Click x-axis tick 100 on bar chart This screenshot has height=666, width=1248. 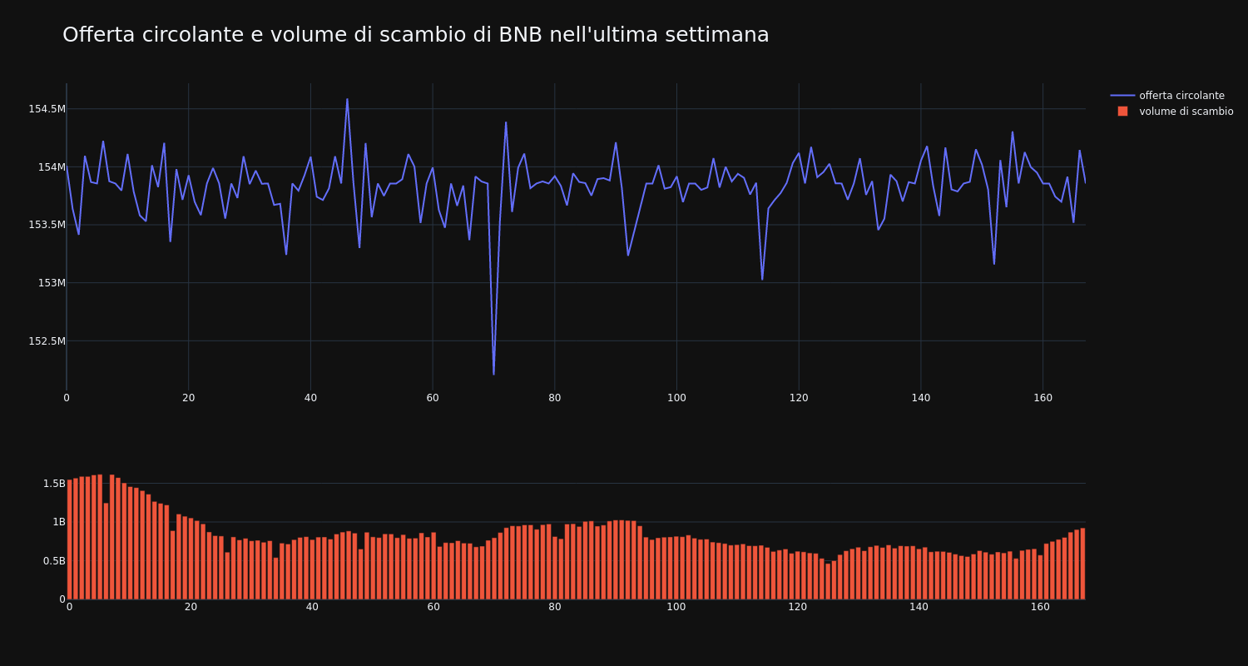(676, 607)
